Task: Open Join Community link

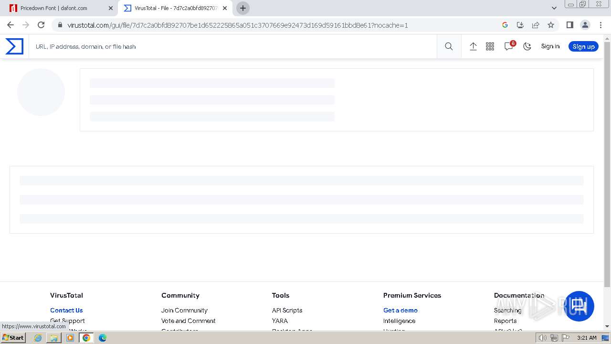Action: point(184,310)
